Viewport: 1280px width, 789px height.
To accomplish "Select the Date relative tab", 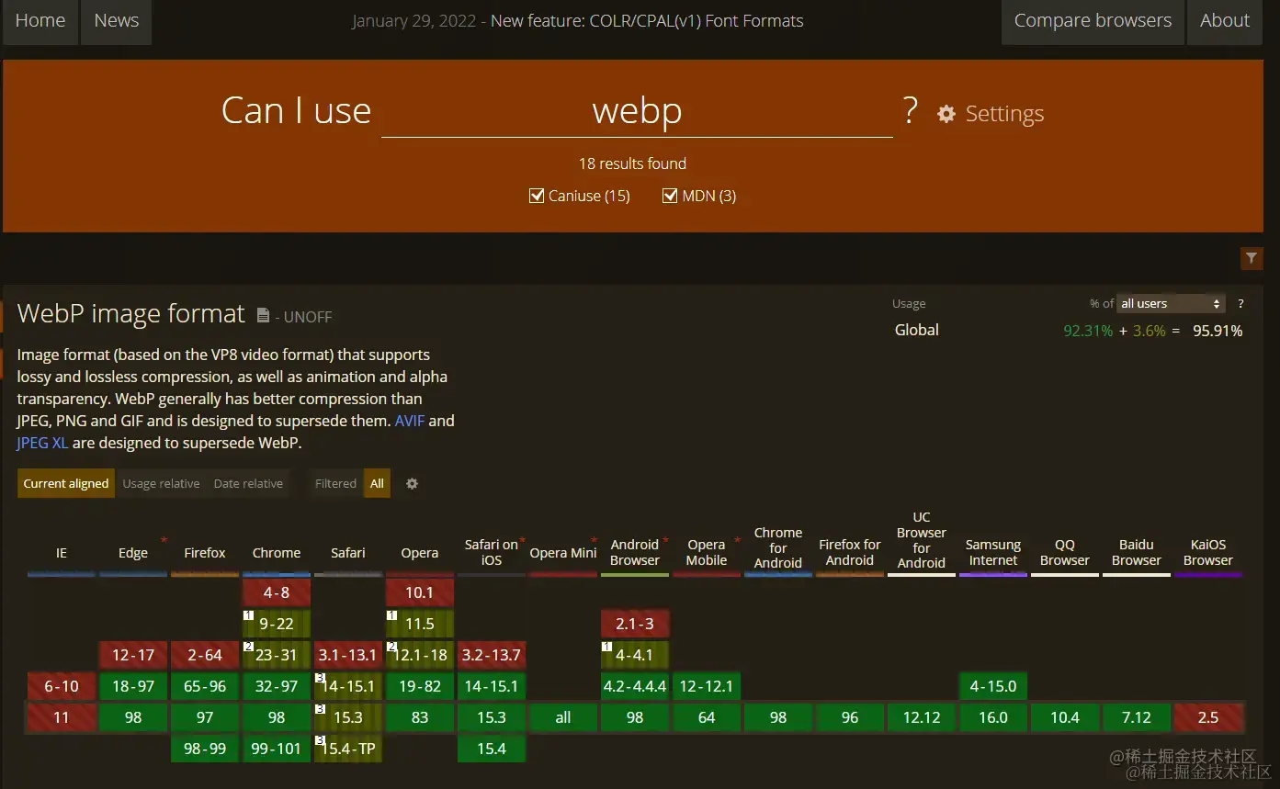I will 248,483.
